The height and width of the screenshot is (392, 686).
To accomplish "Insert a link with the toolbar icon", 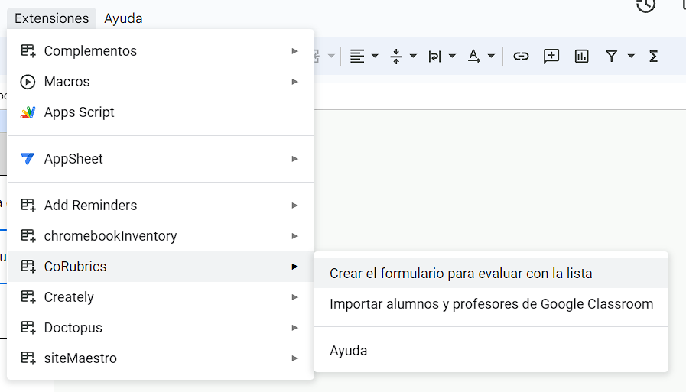I will click(x=521, y=56).
